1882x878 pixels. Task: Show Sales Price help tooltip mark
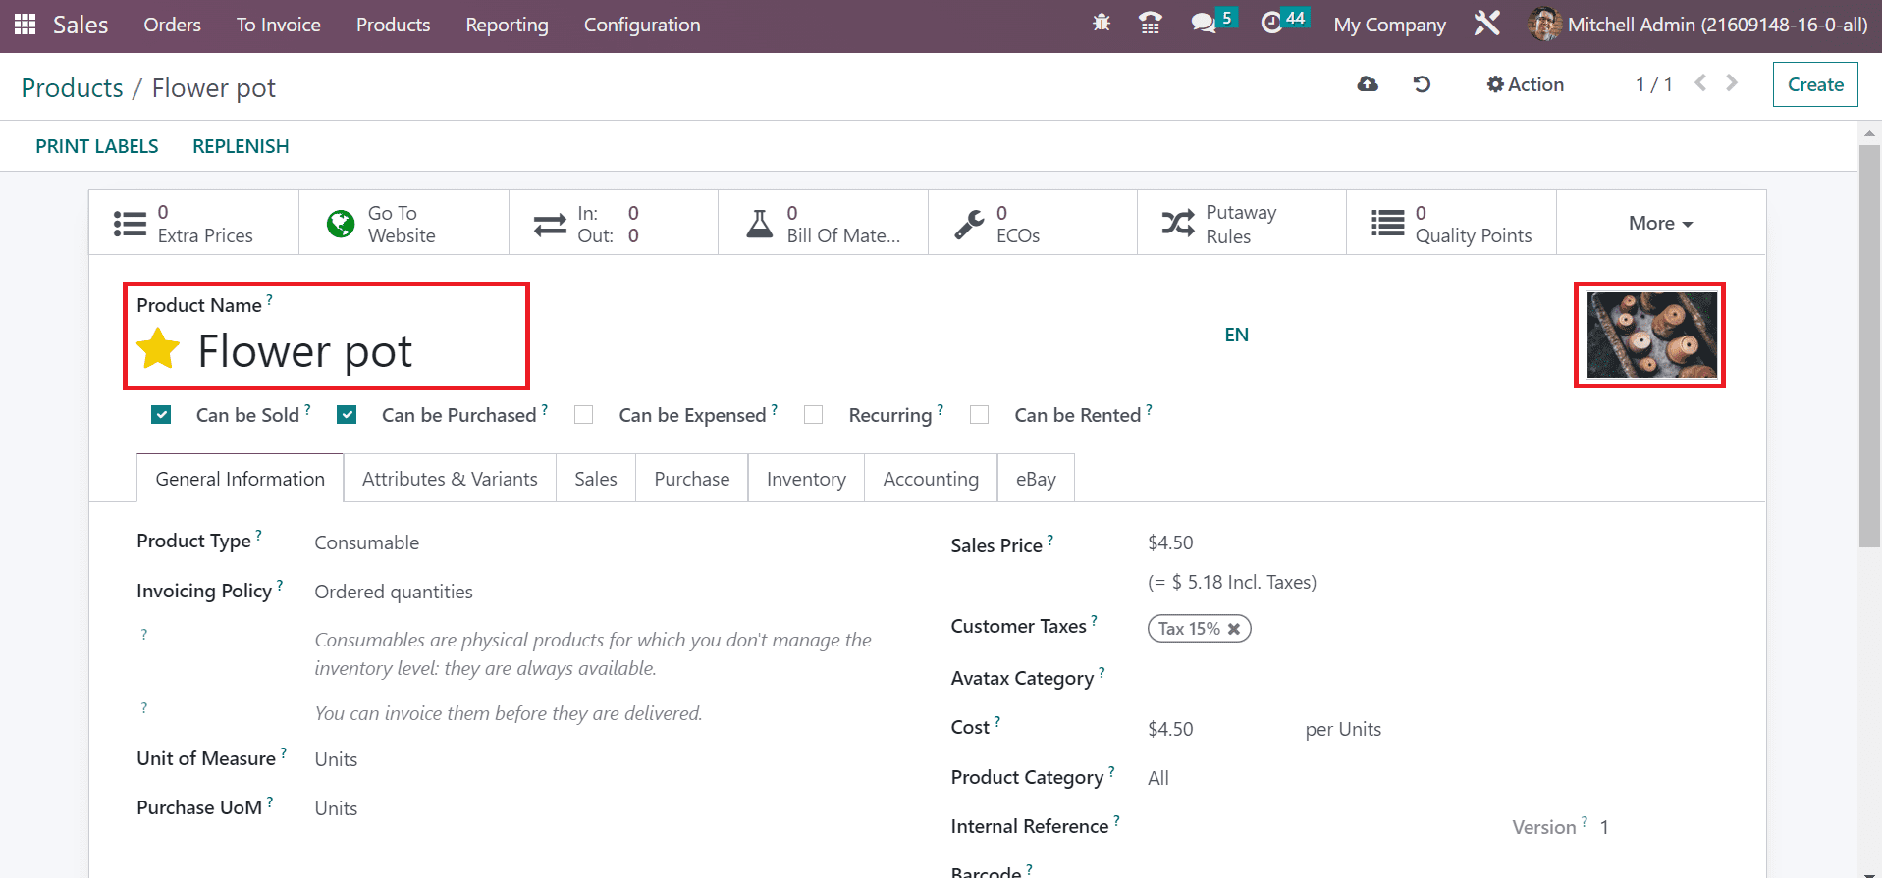(x=1050, y=540)
